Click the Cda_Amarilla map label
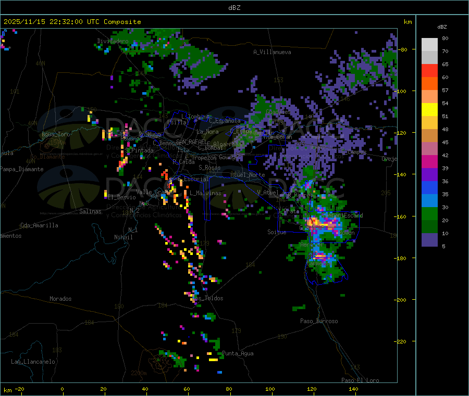 (x=39, y=225)
